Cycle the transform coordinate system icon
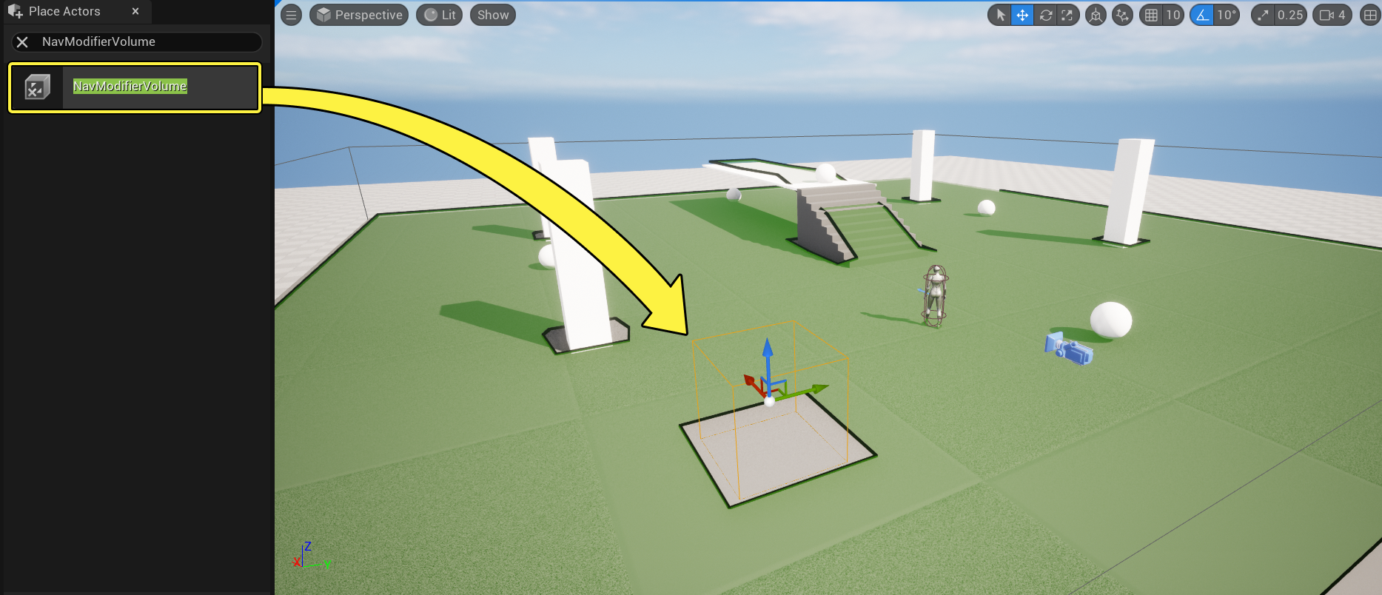This screenshot has height=595, width=1382. (x=1096, y=15)
